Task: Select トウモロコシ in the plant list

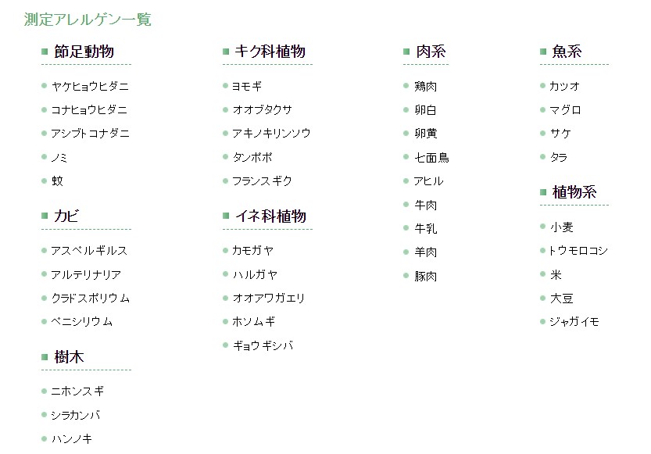Action: pyautogui.click(x=578, y=251)
